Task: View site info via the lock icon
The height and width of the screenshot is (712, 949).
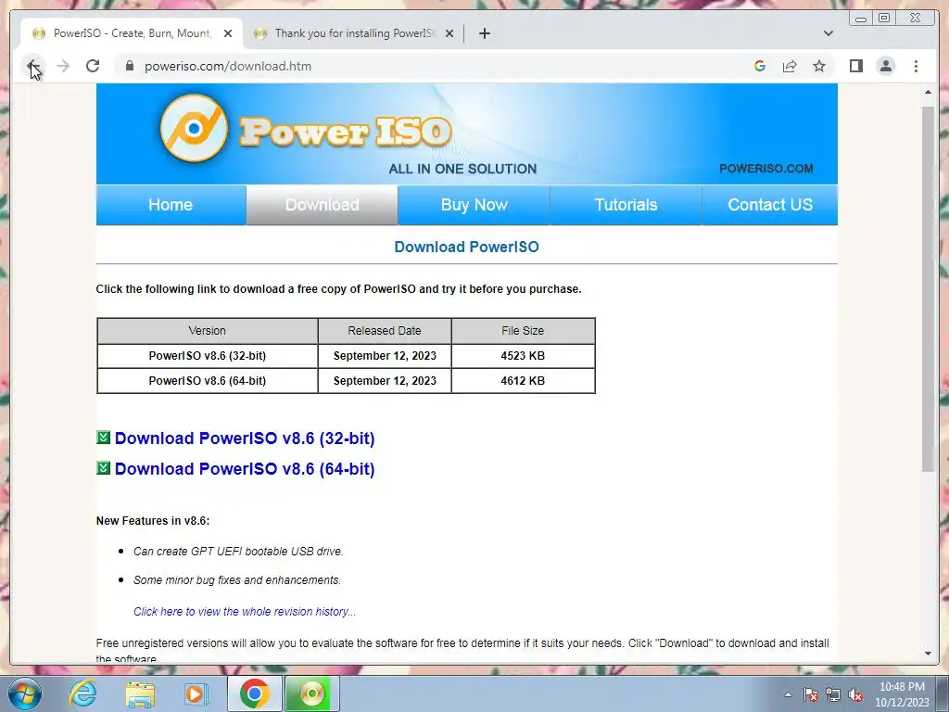Action: point(130,66)
